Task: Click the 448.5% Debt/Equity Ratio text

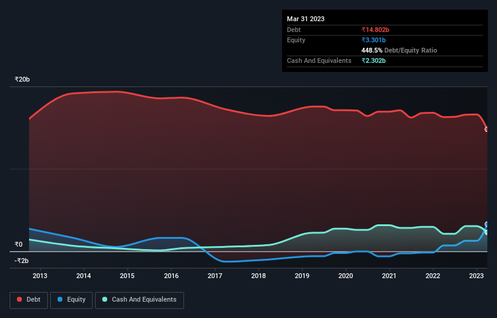Action: (399, 50)
